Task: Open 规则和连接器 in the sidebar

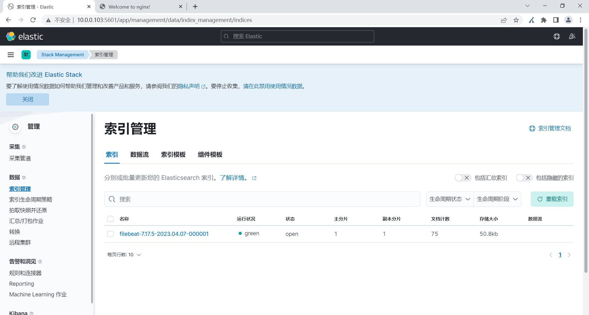Action: (25, 273)
